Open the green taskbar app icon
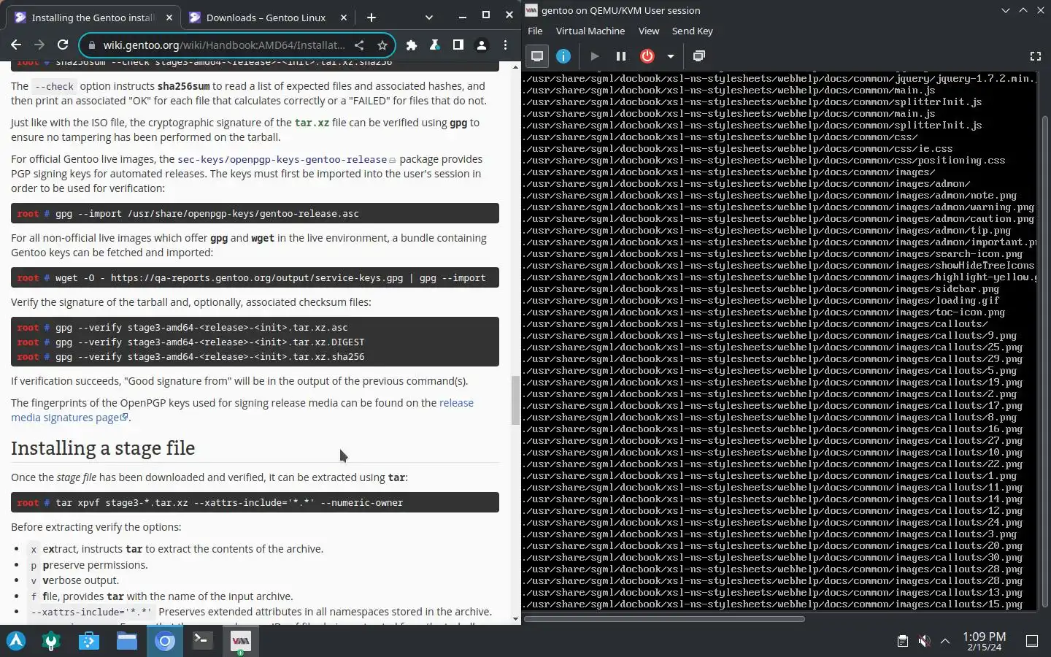The image size is (1051, 657). (51, 641)
